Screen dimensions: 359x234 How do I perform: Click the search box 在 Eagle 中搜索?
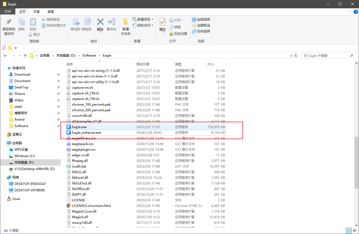click(x=328, y=55)
